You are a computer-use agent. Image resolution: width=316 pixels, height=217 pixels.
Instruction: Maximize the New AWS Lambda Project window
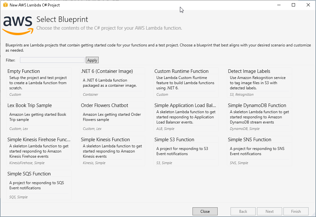coord(293,5)
